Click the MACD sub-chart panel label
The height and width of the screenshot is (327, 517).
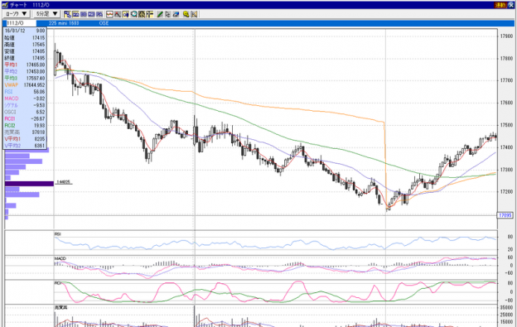[60, 258]
